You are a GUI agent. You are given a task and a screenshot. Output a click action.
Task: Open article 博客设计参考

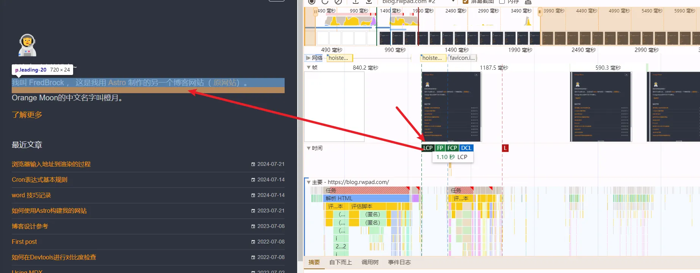click(x=30, y=226)
